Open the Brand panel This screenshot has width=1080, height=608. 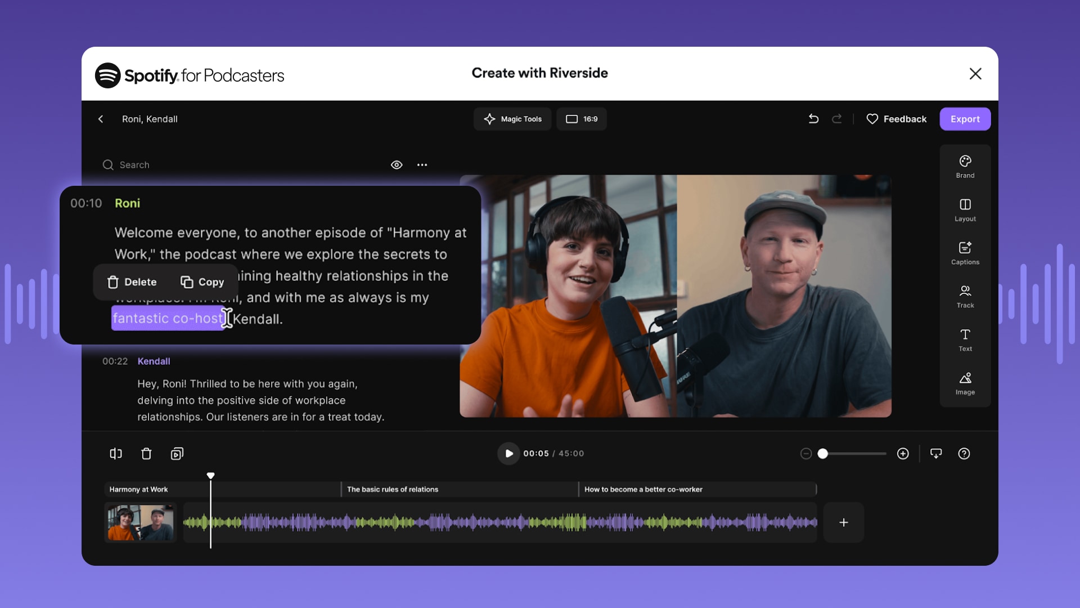[x=965, y=167]
